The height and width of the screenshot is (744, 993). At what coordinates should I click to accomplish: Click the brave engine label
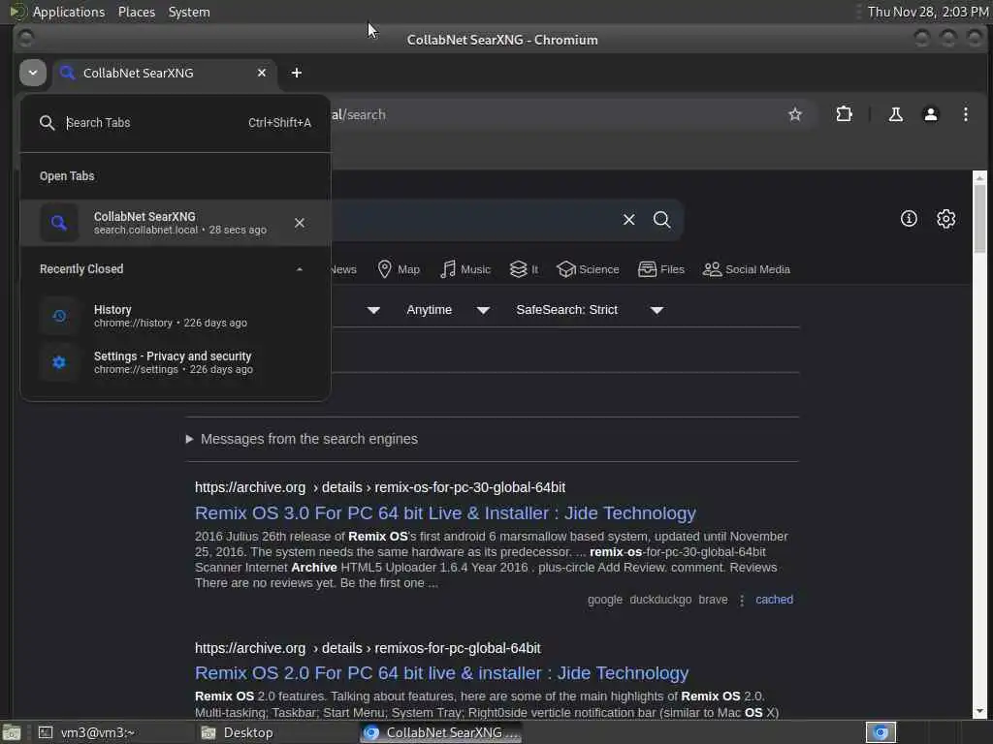pyautogui.click(x=713, y=599)
